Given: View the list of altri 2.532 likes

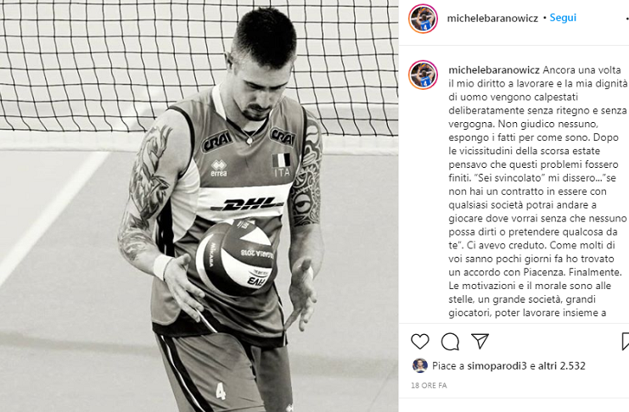Looking at the screenshot, I should pyautogui.click(x=562, y=365).
